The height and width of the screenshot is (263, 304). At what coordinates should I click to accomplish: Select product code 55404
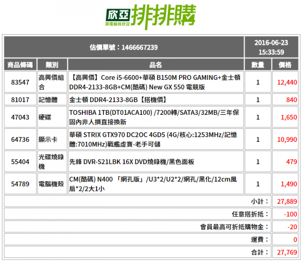(x=20, y=162)
